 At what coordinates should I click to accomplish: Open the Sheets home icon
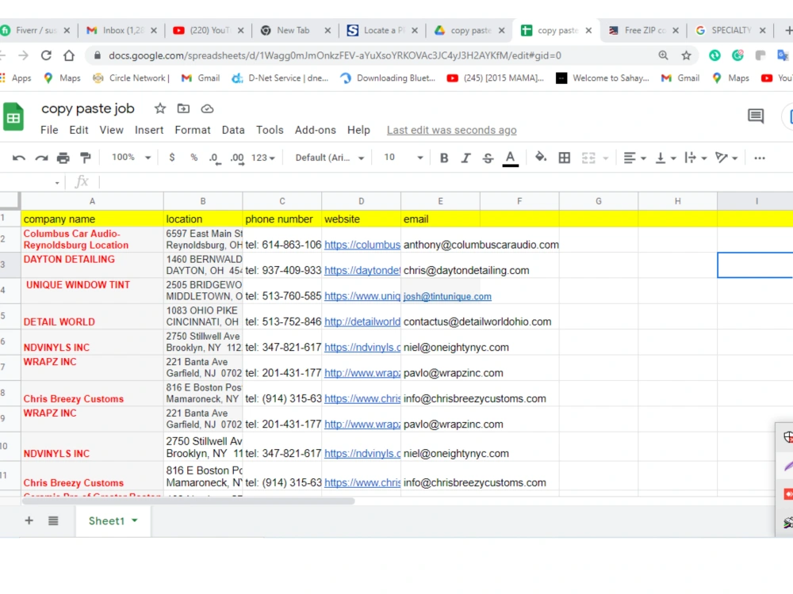pos(13,116)
